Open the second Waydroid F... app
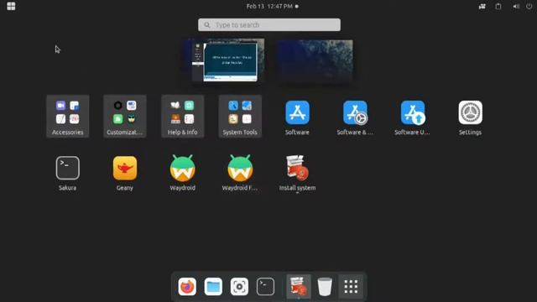 click(240, 173)
